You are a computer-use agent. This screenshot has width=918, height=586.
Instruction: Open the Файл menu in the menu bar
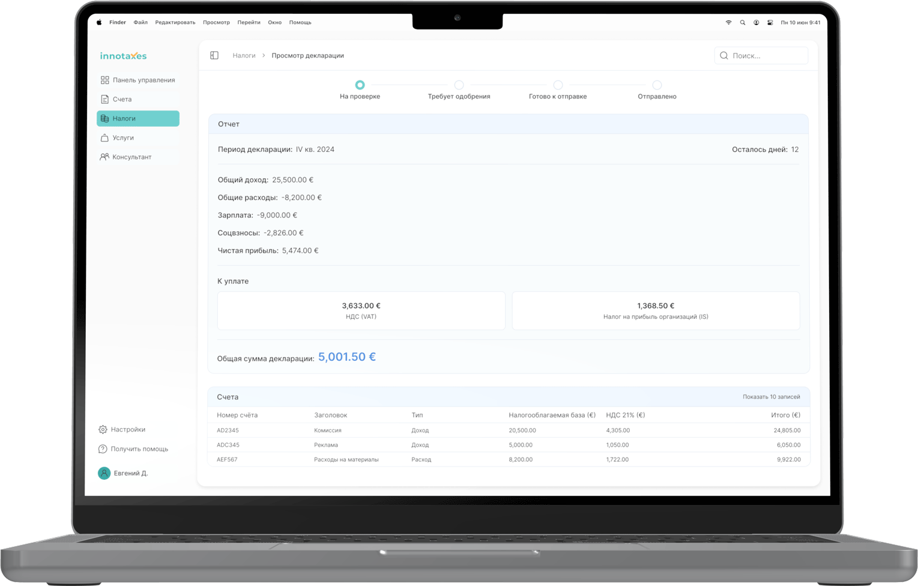click(x=140, y=22)
